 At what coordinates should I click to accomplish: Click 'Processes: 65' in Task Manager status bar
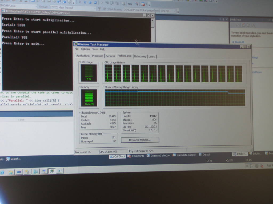83,152
